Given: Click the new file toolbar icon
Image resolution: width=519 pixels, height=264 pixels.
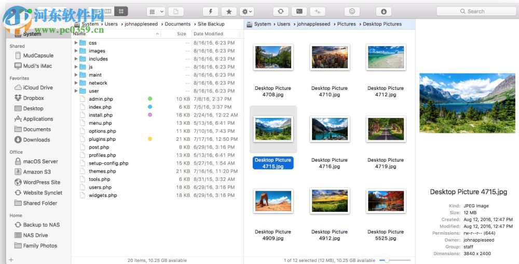Looking at the screenshot, I should 176,11.
